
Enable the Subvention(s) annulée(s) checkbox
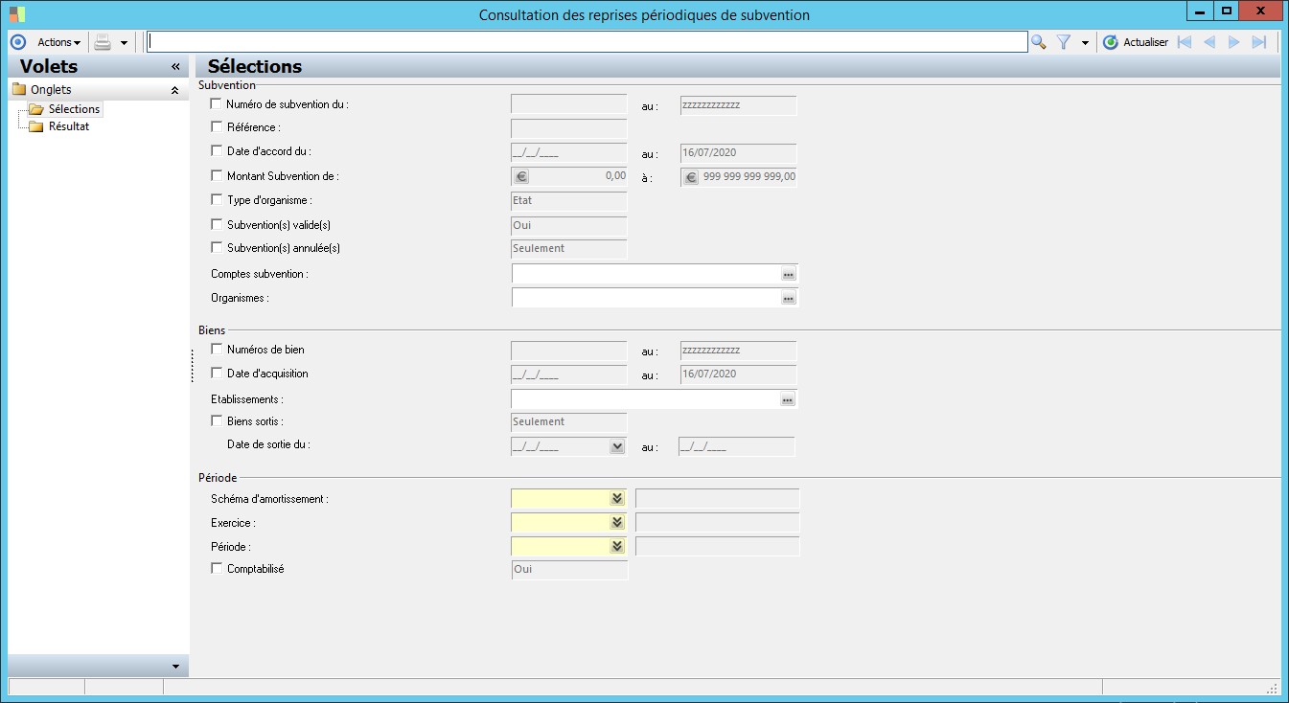coord(217,247)
